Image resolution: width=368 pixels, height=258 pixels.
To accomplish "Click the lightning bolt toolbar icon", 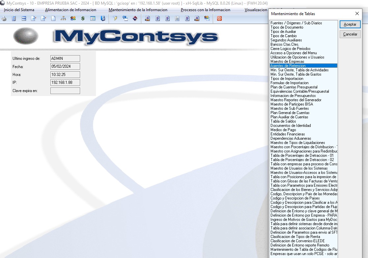I will pos(115,19).
